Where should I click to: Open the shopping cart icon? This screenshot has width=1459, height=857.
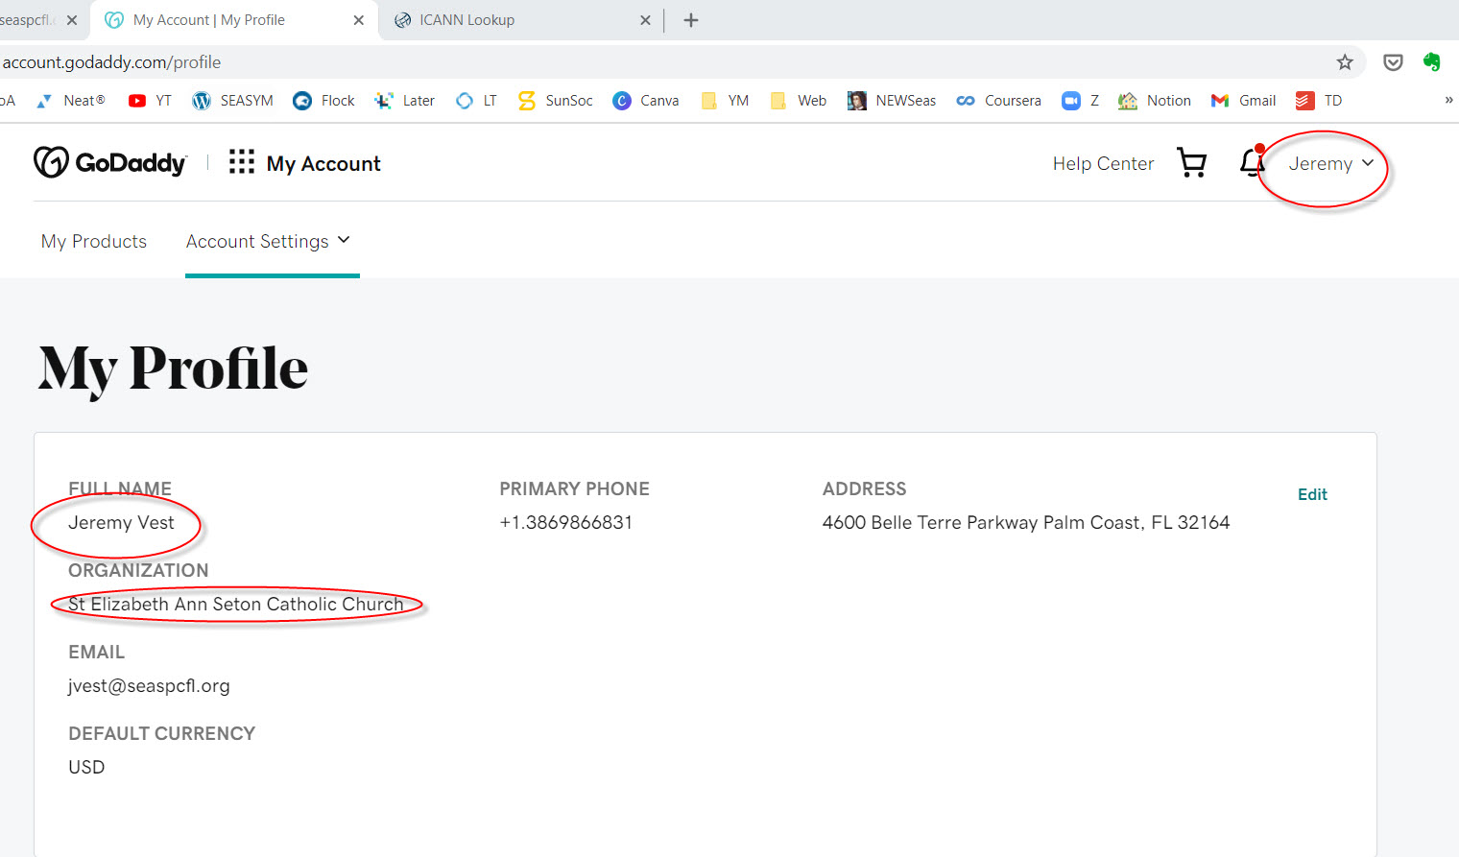click(1191, 163)
